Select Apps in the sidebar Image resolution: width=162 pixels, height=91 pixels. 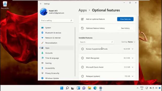click(57, 48)
